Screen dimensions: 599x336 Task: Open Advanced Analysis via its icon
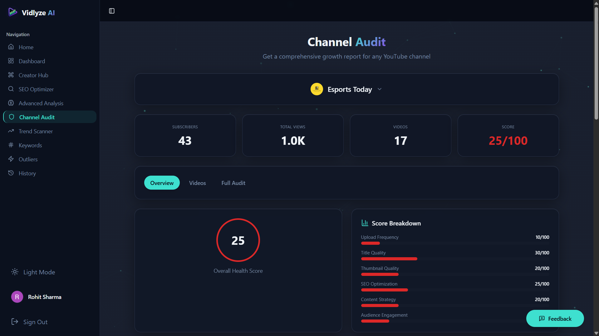pyautogui.click(x=11, y=103)
